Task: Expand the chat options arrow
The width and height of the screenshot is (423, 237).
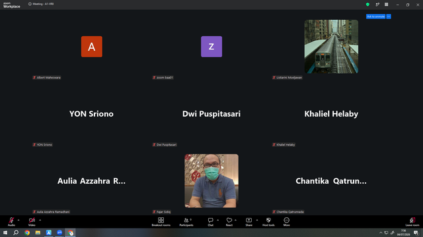Action: pyautogui.click(x=217, y=220)
